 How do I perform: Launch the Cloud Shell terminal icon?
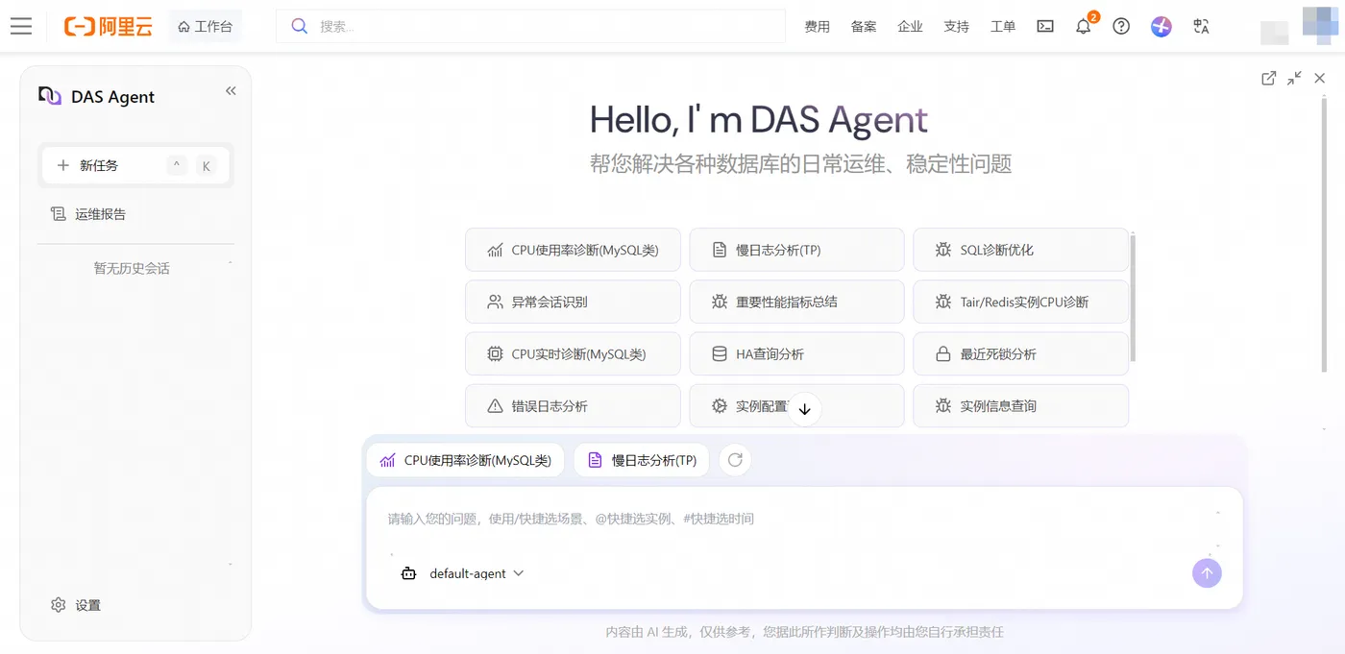1045,26
